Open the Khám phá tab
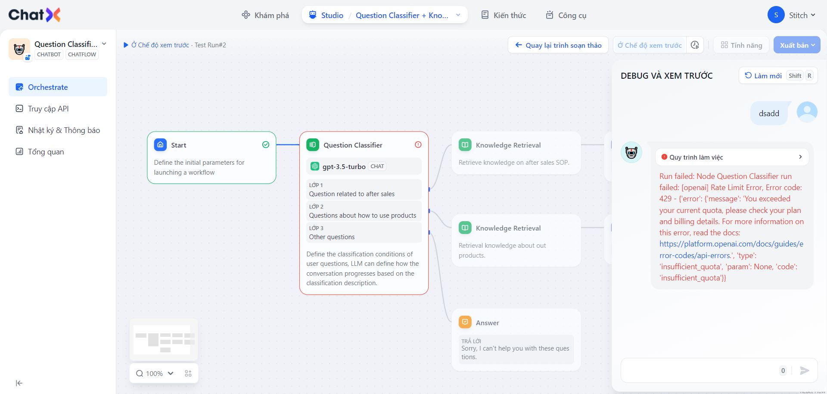 coord(265,15)
